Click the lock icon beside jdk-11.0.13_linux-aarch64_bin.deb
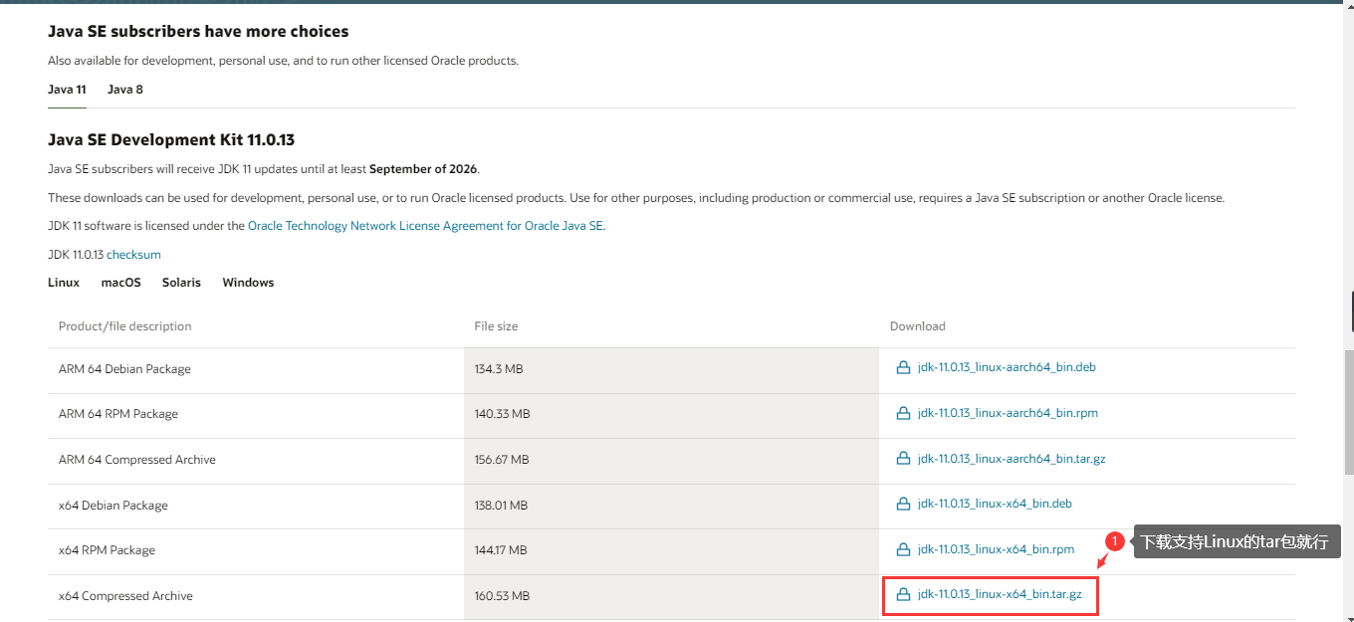 pyautogui.click(x=903, y=366)
